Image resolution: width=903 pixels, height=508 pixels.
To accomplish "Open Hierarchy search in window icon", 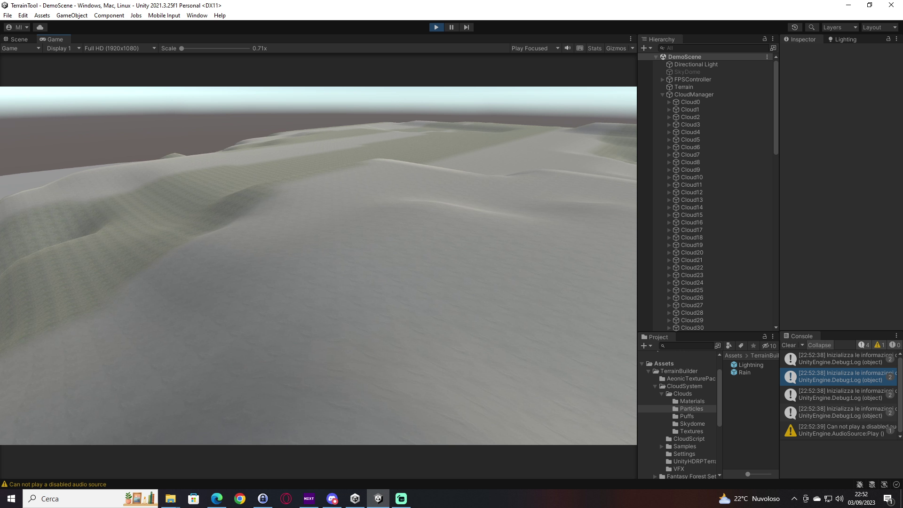I will pyautogui.click(x=773, y=48).
